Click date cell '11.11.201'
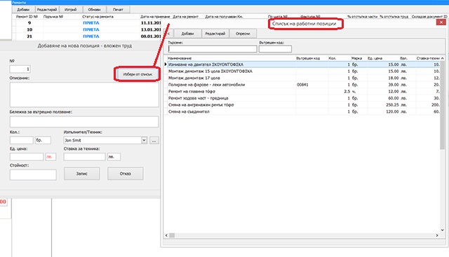 [151, 23]
